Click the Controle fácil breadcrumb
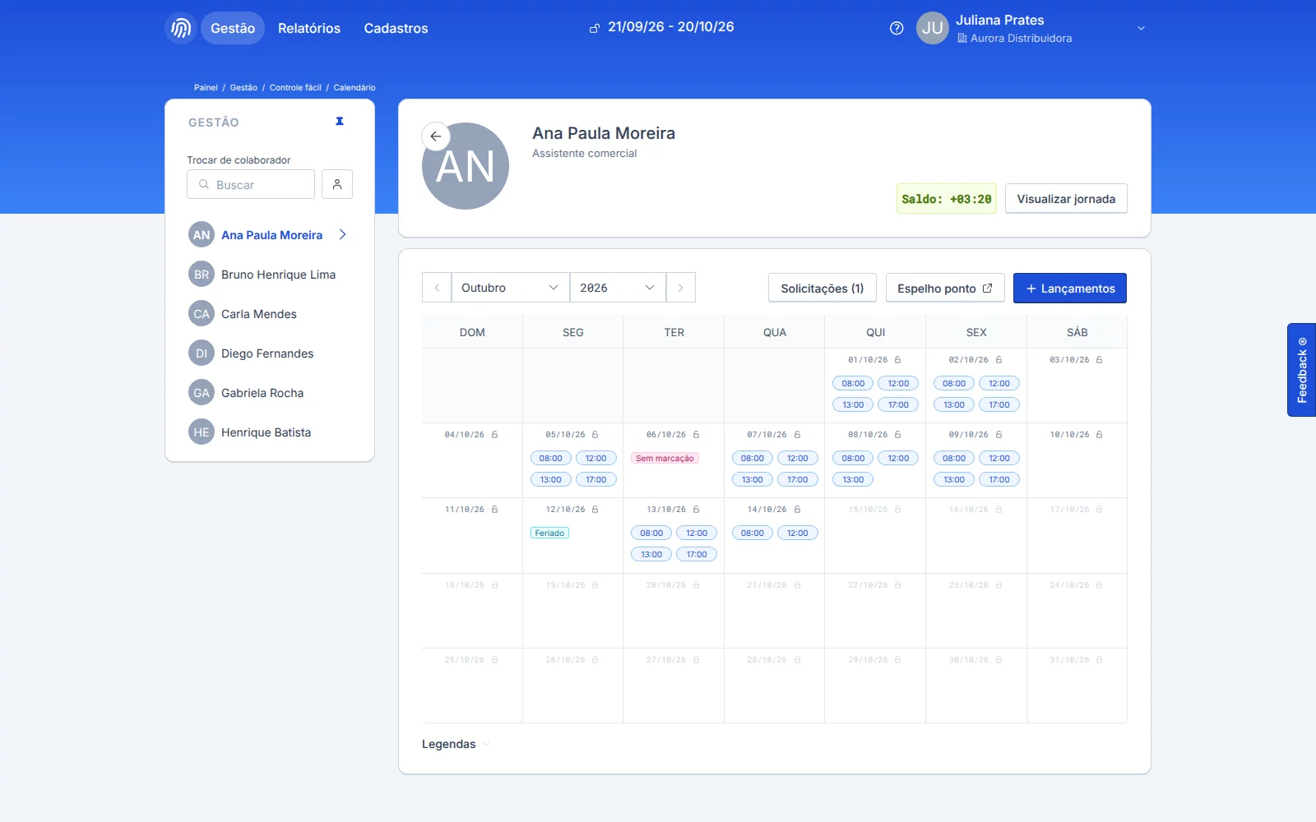Viewport: 1316px width, 822px height. (x=295, y=88)
